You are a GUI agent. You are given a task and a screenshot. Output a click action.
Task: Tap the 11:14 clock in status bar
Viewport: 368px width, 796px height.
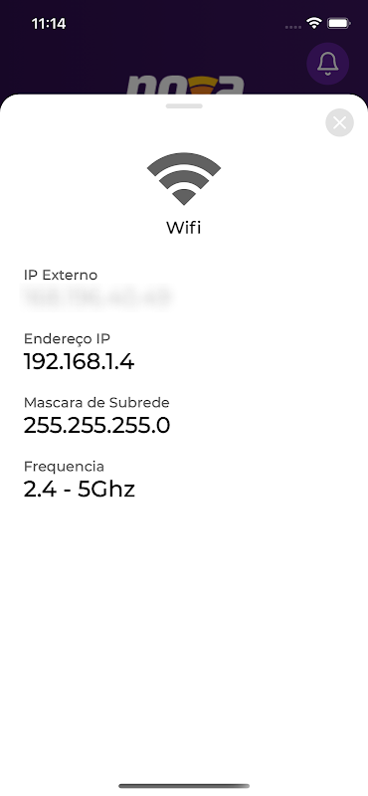tap(49, 23)
